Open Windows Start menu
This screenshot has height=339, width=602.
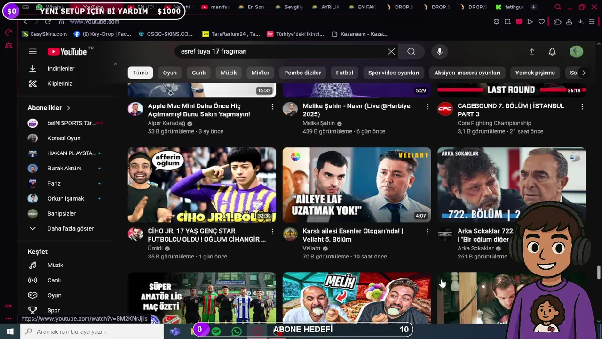pos(10,331)
